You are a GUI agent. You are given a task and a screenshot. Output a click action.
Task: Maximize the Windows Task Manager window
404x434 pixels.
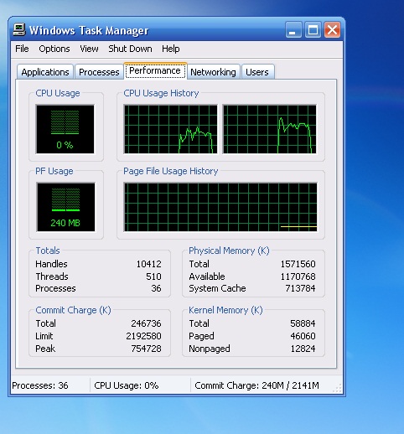[313, 29]
